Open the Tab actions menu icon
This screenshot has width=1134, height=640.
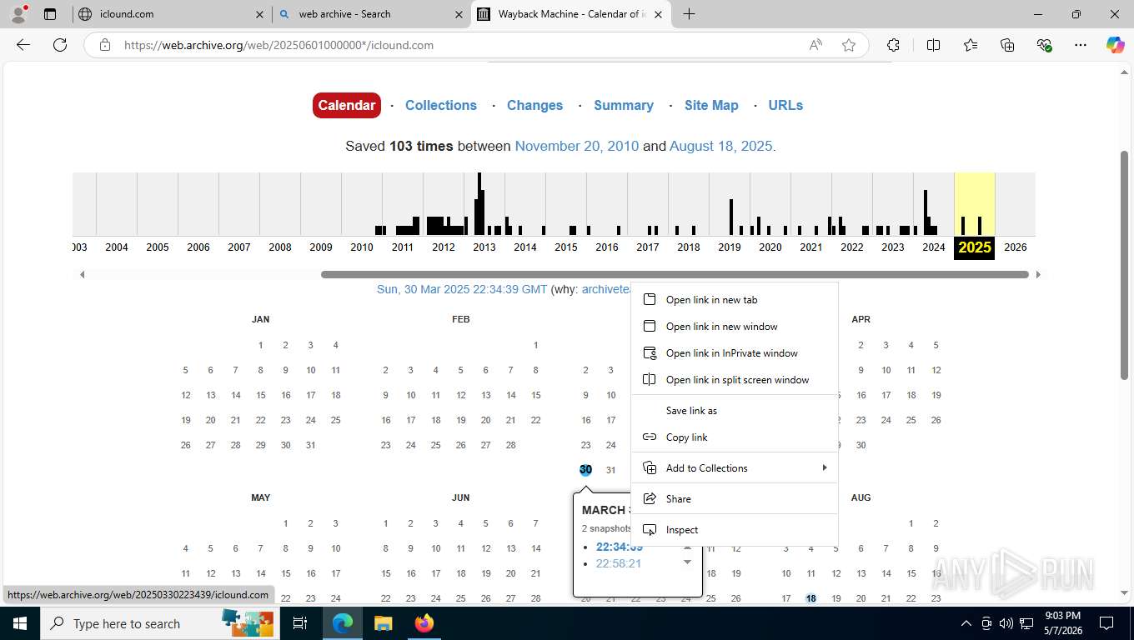coord(50,14)
